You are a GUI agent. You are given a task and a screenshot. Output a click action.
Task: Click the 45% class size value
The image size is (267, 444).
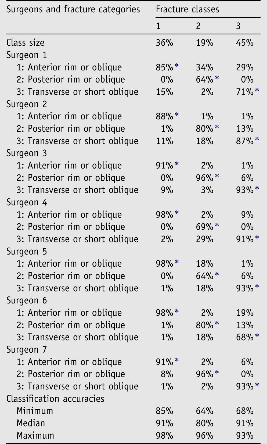244,42
